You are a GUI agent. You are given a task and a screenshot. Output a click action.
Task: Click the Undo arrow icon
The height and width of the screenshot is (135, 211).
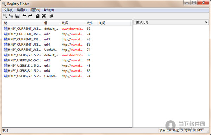pyautogui.click(x=24, y=16)
